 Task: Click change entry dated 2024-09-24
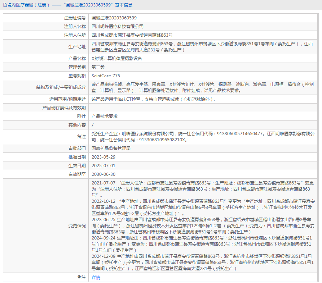202,244
